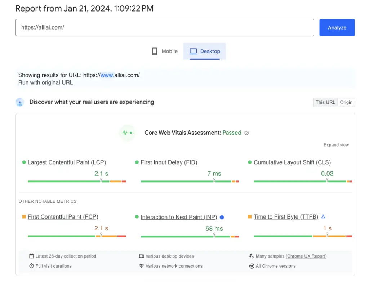The image size is (369, 282).
Task: Click the Report from Jan 21, 2024 heading
Action: pyautogui.click(x=84, y=9)
